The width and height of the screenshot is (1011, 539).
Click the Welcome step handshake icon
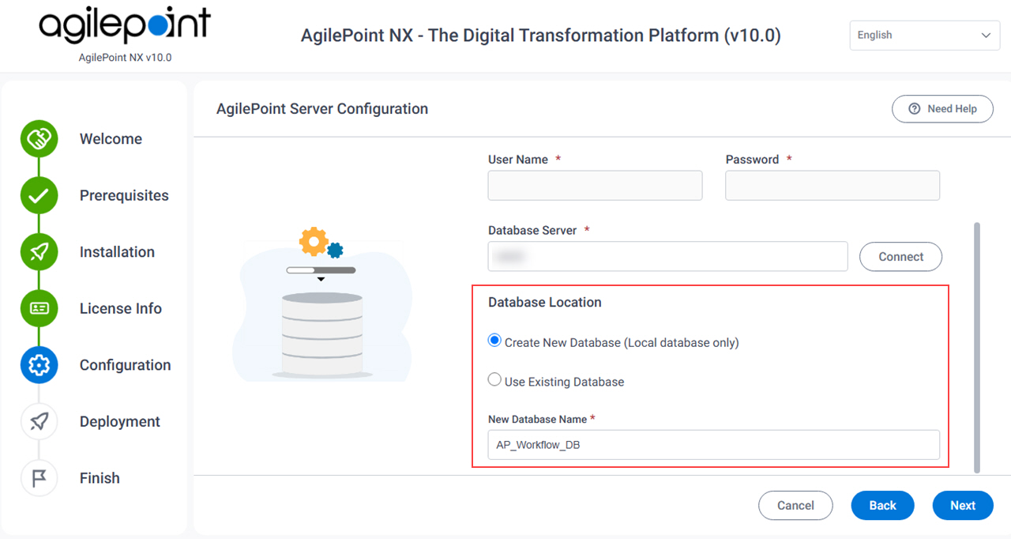click(39, 139)
